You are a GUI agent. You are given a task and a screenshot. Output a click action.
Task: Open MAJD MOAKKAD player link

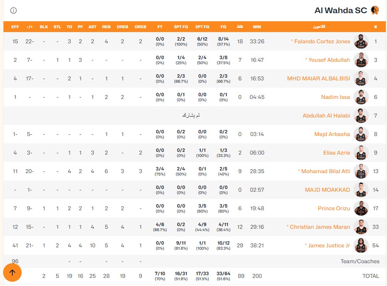[x=328, y=190]
